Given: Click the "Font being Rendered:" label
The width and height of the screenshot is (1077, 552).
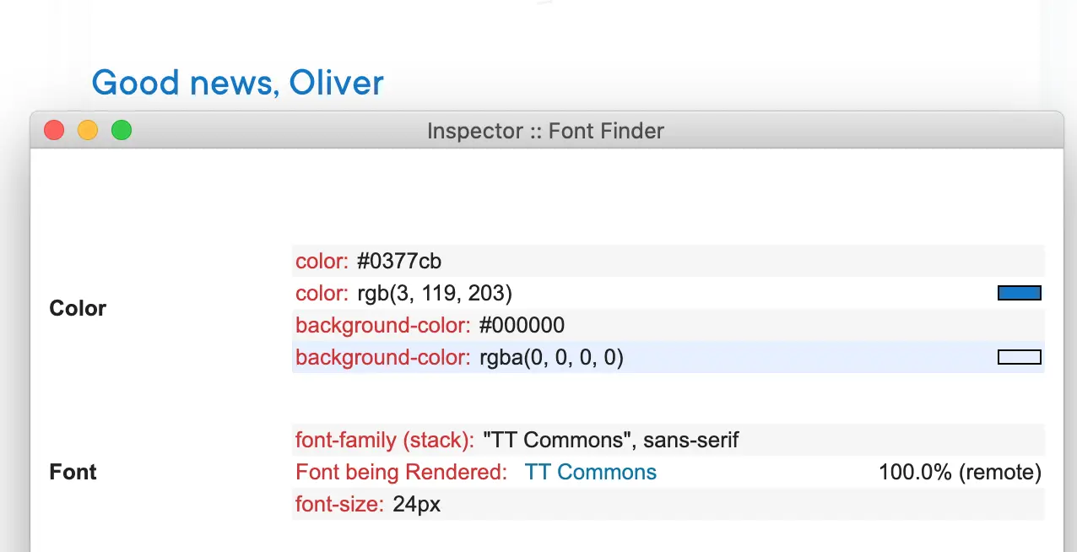Looking at the screenshot, I should pos(401,472).
